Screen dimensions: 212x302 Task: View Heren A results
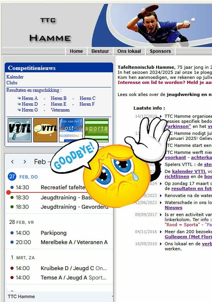click(x=30, y=98)
